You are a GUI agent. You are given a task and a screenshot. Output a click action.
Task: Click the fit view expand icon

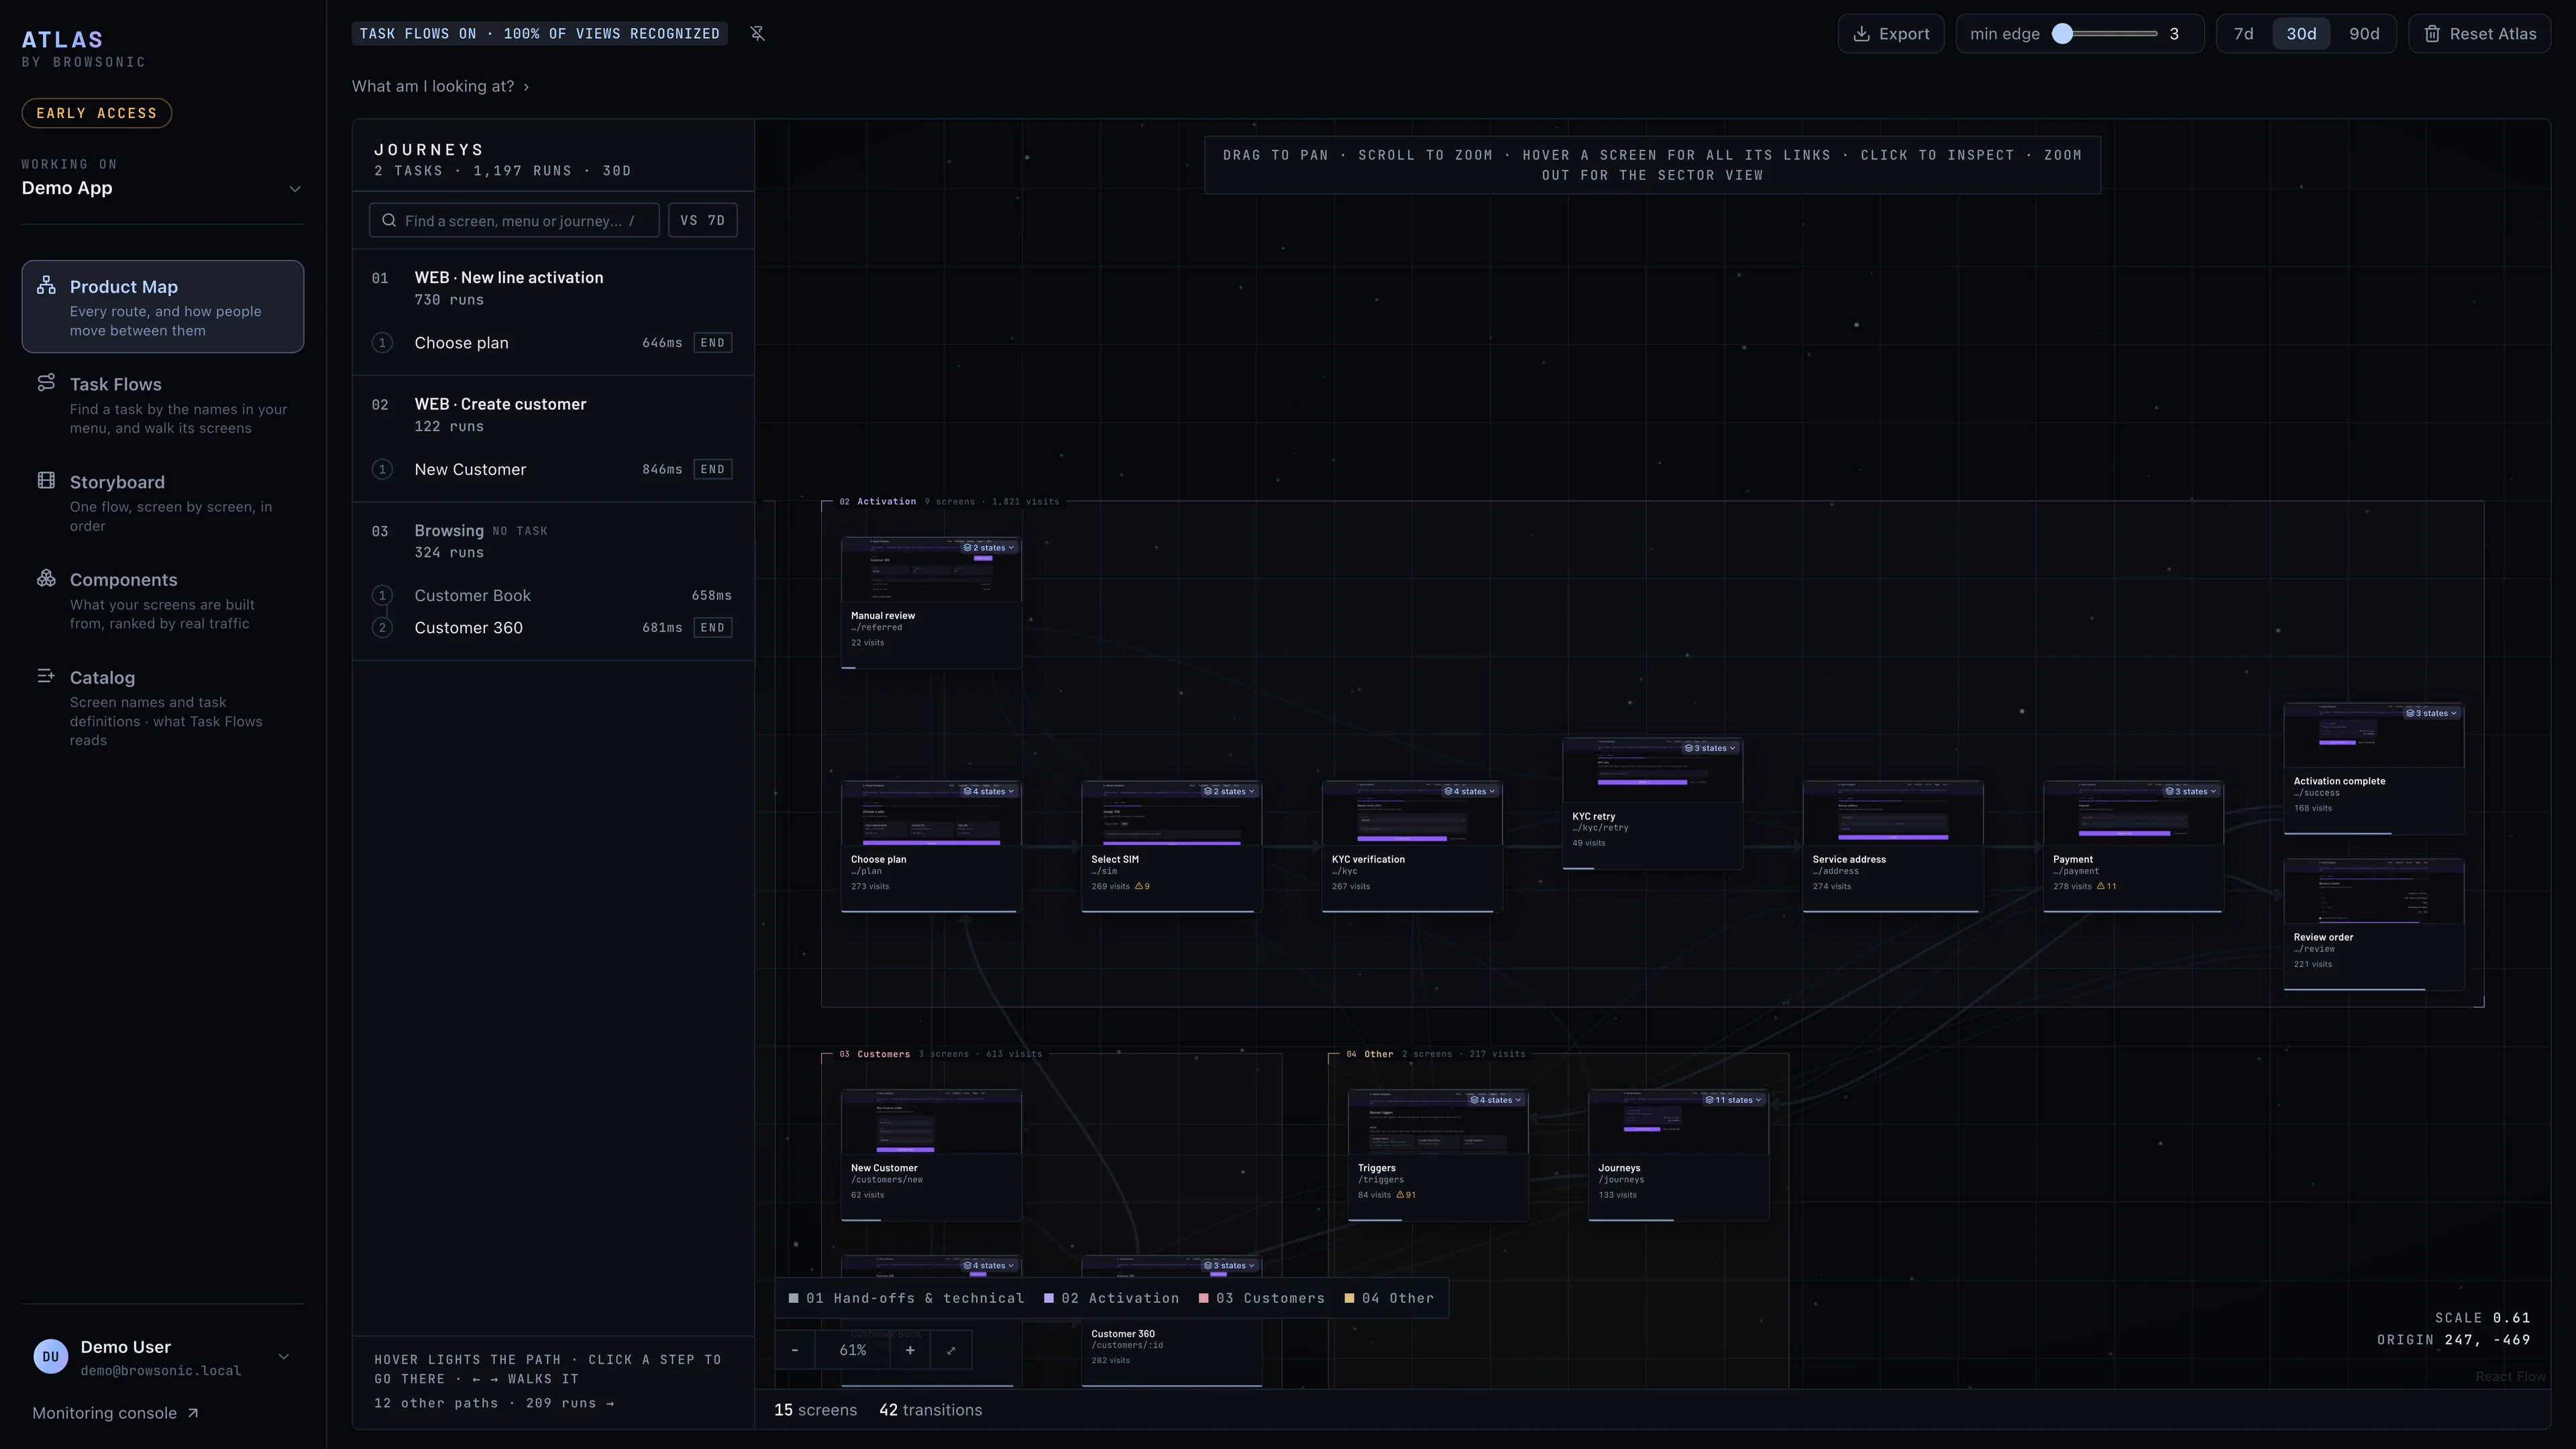pos(951,1350)
